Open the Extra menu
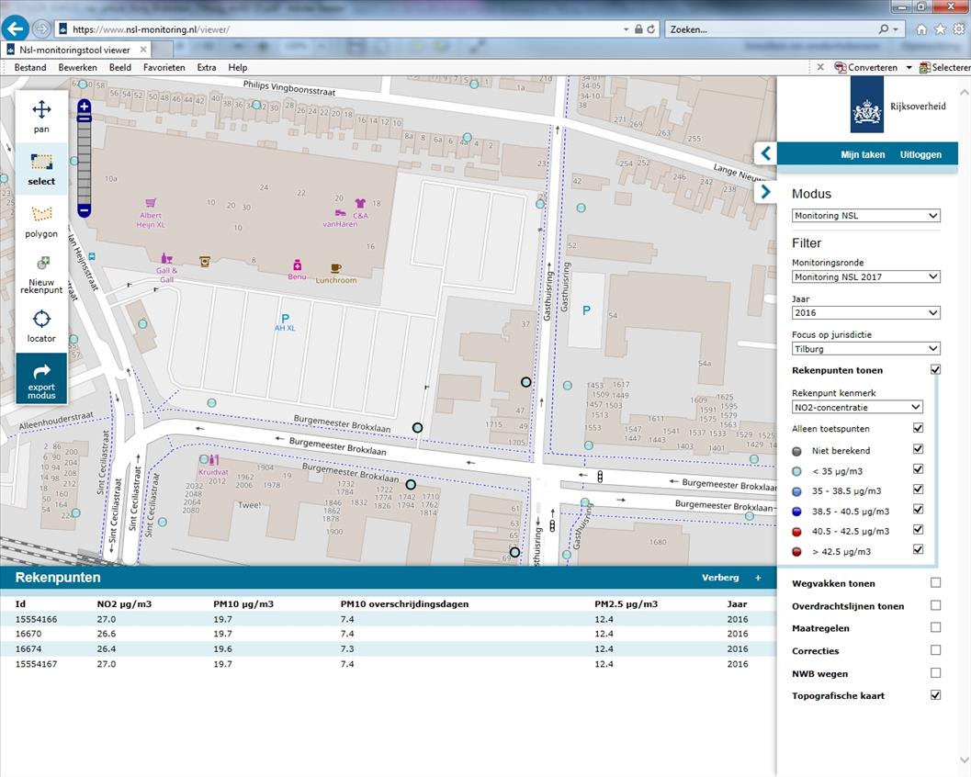 tap(207, 67)
